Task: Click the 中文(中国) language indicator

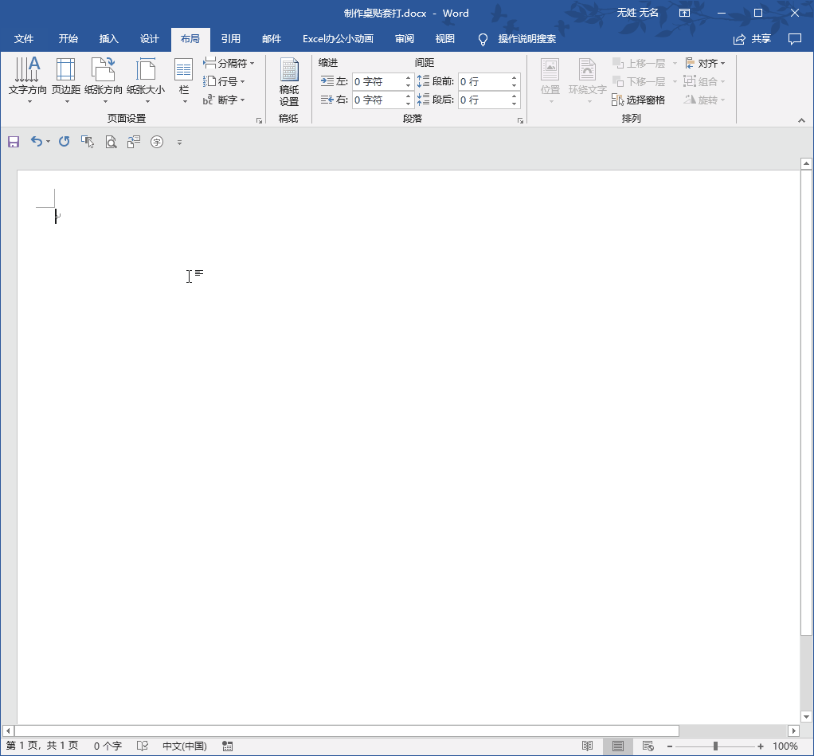Action: tap(184, 746)
